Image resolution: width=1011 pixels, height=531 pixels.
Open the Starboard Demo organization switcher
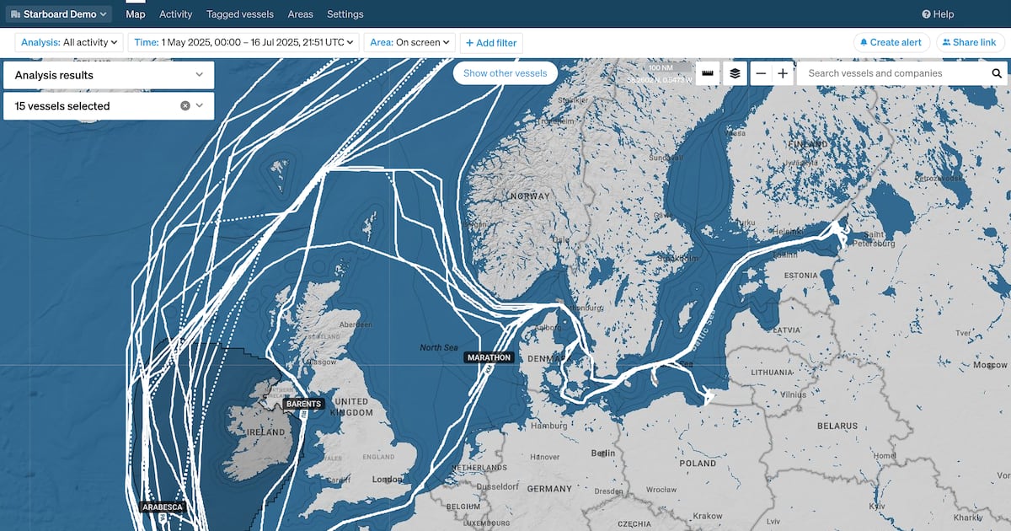click(x=59, y=14)
